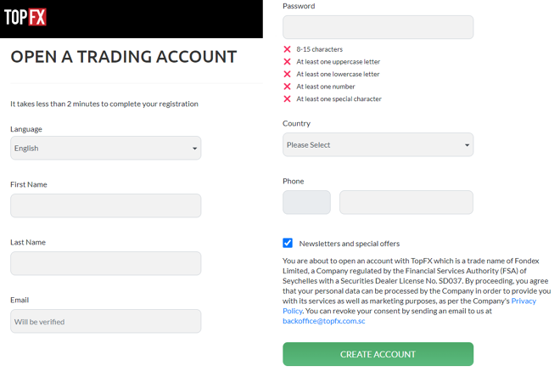This screenshot has width=560, height=377.
Task: Click the Newsletters and special offers label
Action: click(x=349, y=244)
